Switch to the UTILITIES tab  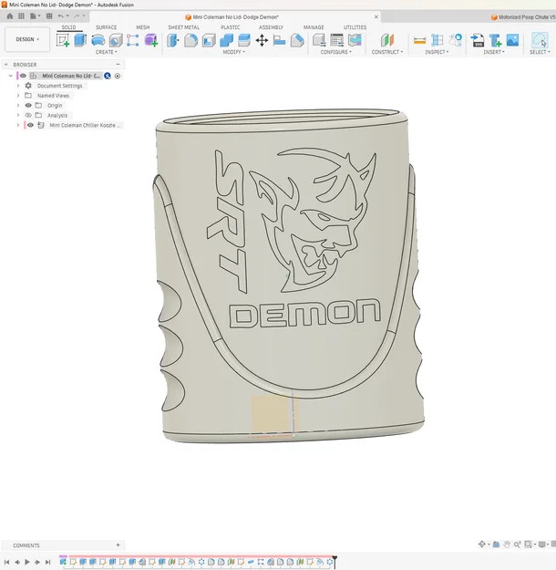355,27
